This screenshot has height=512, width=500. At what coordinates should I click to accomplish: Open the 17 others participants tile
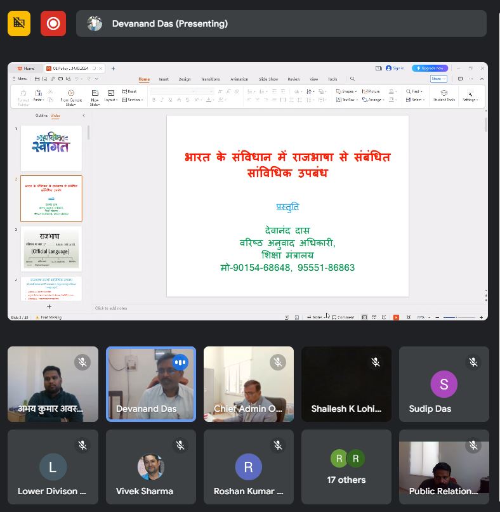point(346,467)
